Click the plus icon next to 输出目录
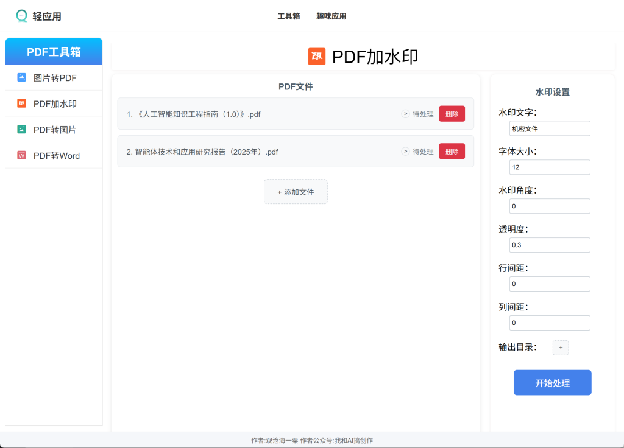 point(560,347)
